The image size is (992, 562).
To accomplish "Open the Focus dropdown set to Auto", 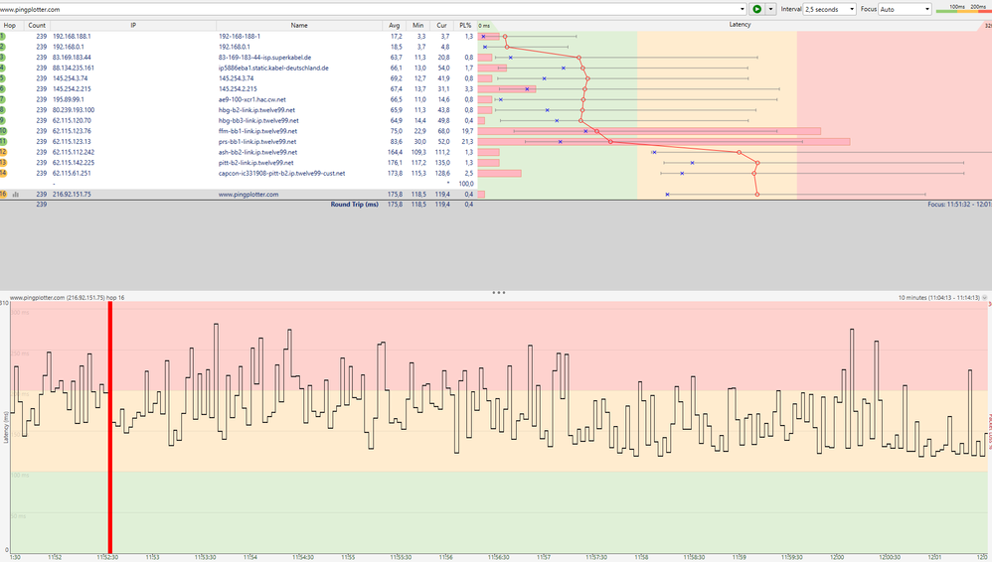I will click(x=905, y=9).
